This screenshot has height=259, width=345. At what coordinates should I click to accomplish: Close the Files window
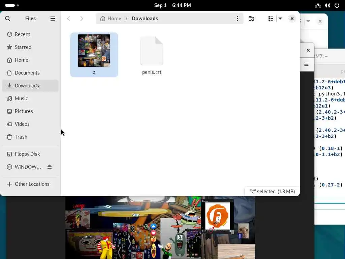pos(292,19)
